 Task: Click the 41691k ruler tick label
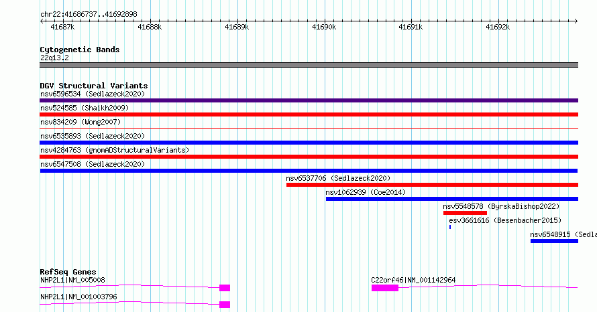click(411, 27)
